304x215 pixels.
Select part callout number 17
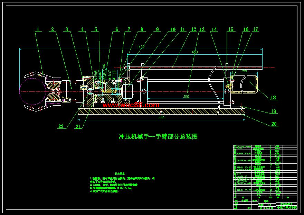tap(256, 29)
